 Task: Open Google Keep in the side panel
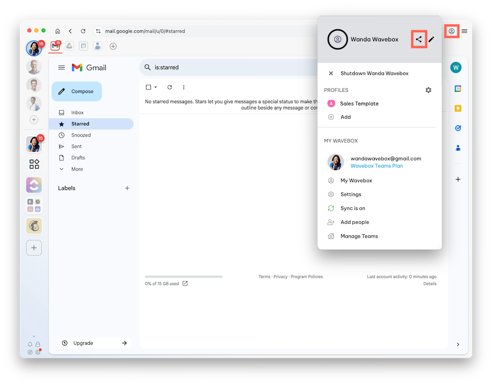coord(458,108)
